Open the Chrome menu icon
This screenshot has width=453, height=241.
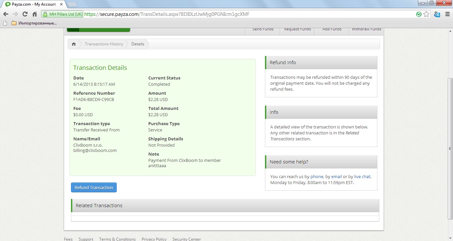(x=447, y=14)
